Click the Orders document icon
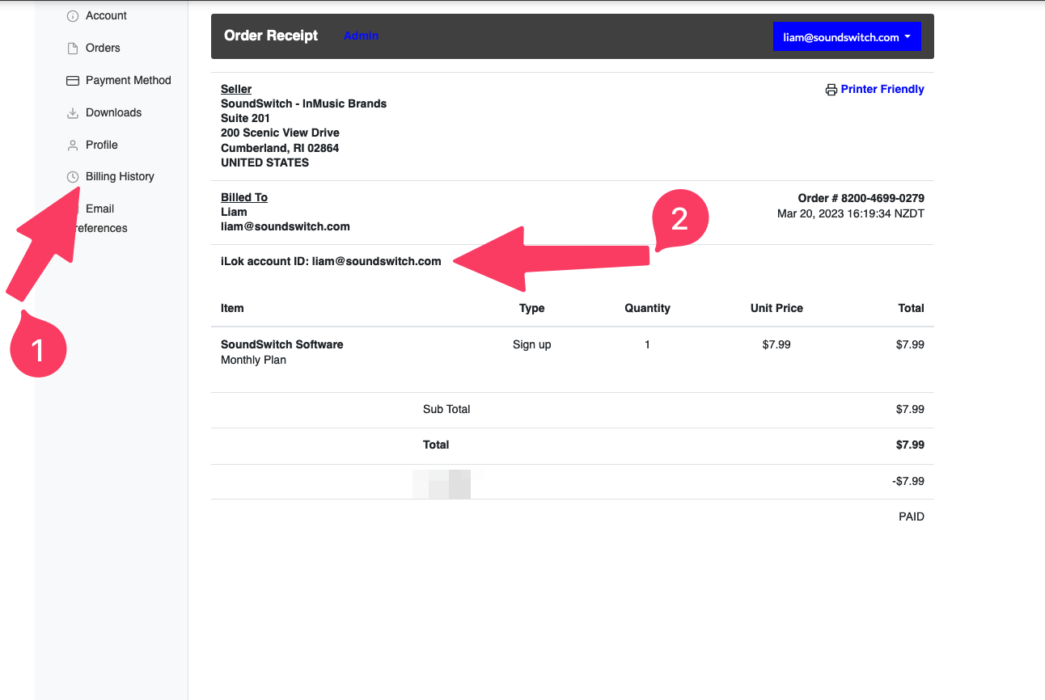 coord(72,48)
